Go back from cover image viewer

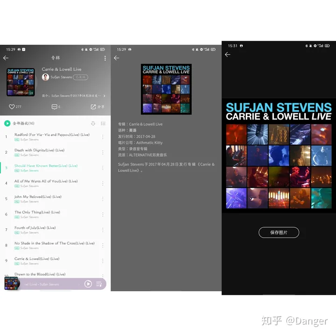pyautogui.click(x=228, y=55)
